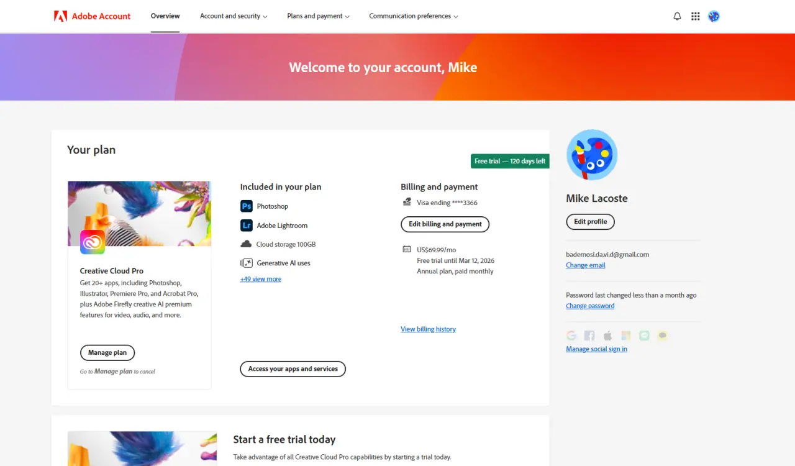
Task: Click the Apple social sign-in icon
Action: (608, 336)
